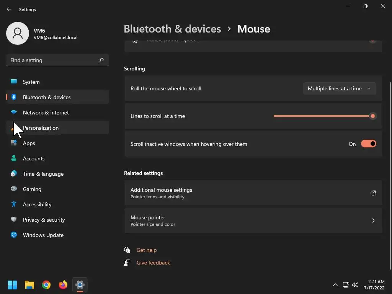Click the Lines to scroll slider track
Screen dimensions: 392x294
click(322, 116)
